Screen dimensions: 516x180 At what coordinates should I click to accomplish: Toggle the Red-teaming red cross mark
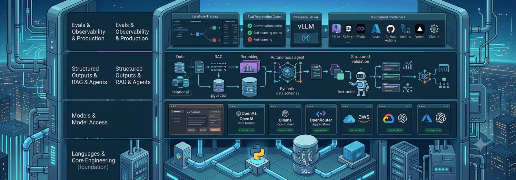(250, 40)
